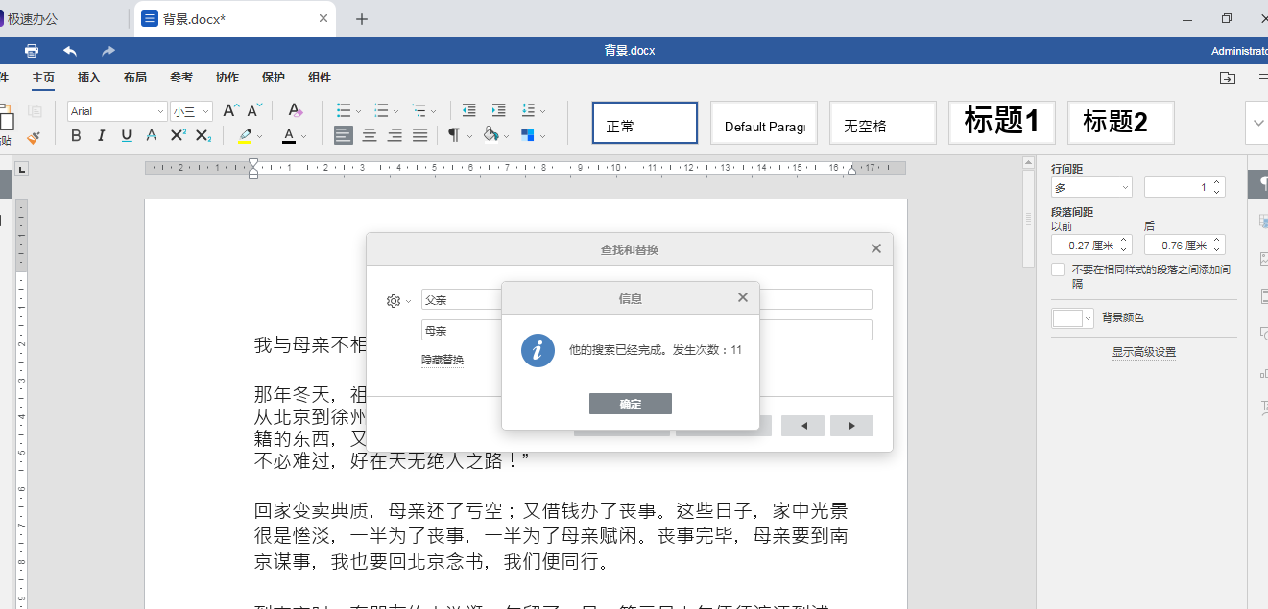Image resolution: width=1268 pixels, height=609 pixels.
Task: Increase paragraph indent
Action: coord(498,111)
